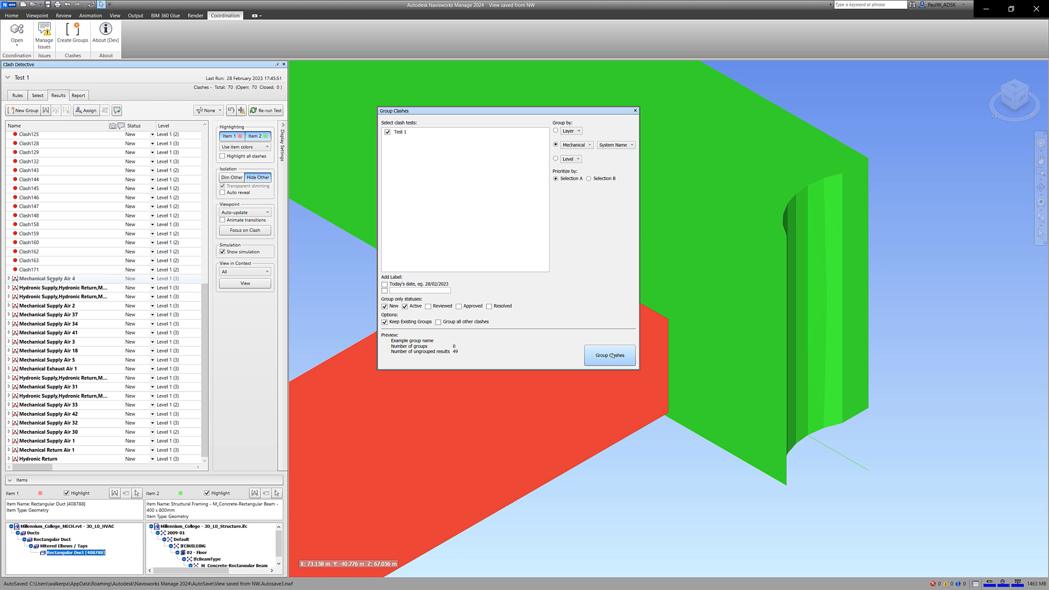
Task: Click the Group Selected Clashes icon
Action: pyautogui.click(x=46, y=110)
